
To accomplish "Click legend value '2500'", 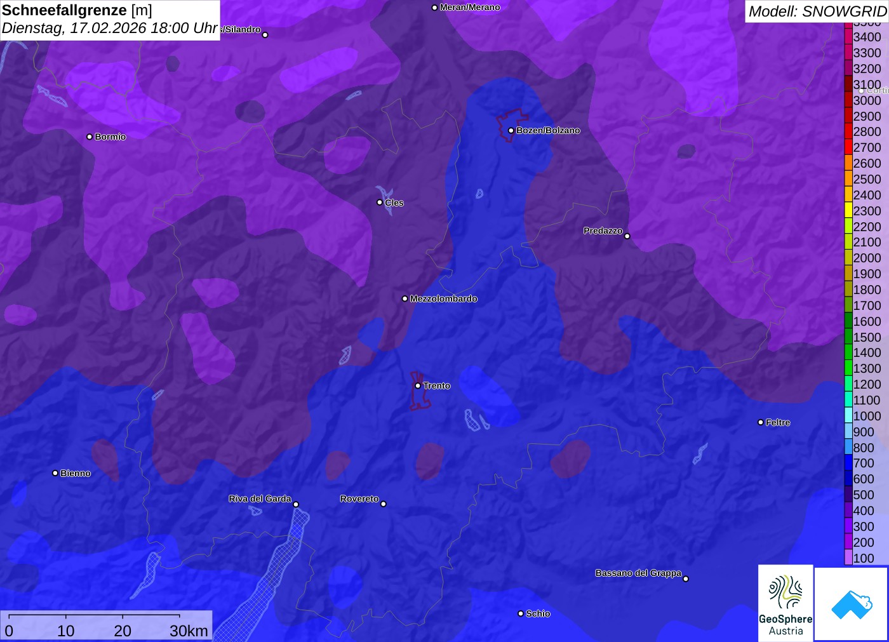I will coord(867,179).
